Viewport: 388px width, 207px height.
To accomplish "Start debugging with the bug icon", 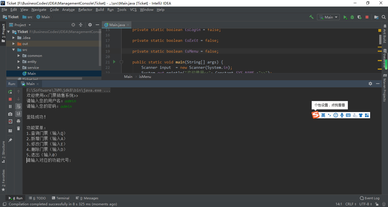I will 352,17.
